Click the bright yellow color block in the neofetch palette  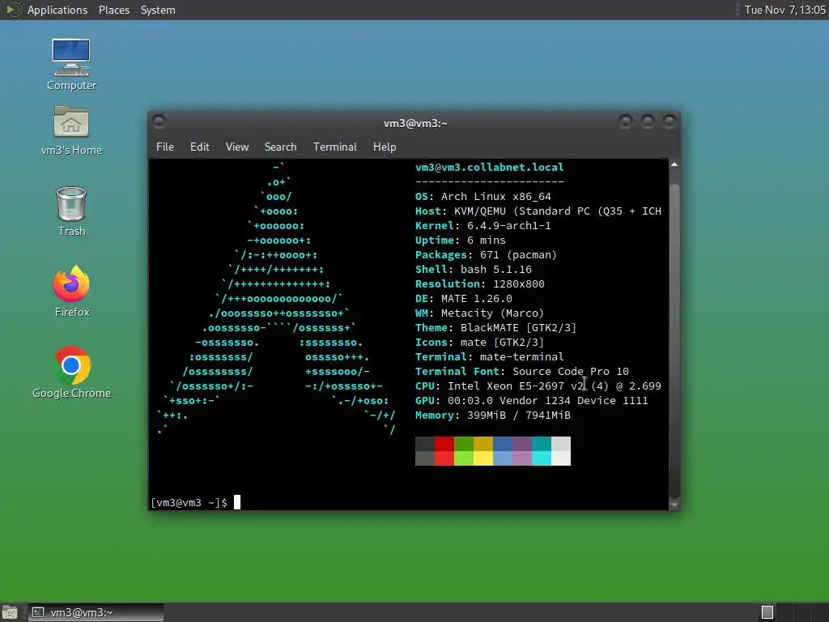(483, 458)
